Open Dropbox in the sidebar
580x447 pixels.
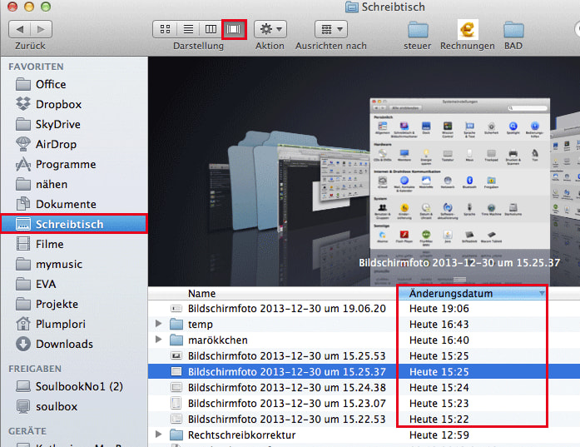coord(74,104)
